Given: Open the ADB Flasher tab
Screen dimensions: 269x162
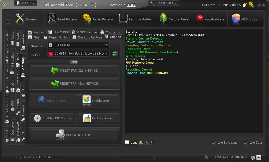Looking at the screenshot, I should click(x=7, y=111).
